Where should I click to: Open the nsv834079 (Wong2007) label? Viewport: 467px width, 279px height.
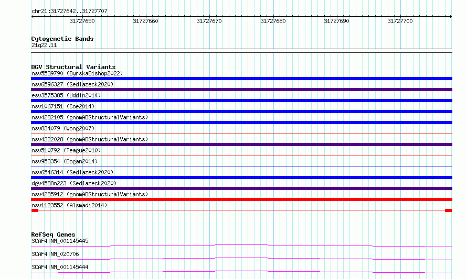point(63,128)
